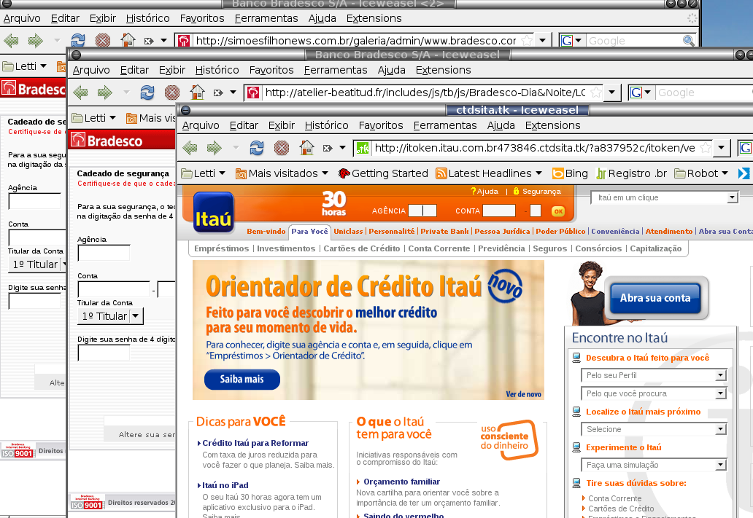Click the back arrow in ctdsita.tk window
Screen dimensions: 753x518
click(190, 148)
